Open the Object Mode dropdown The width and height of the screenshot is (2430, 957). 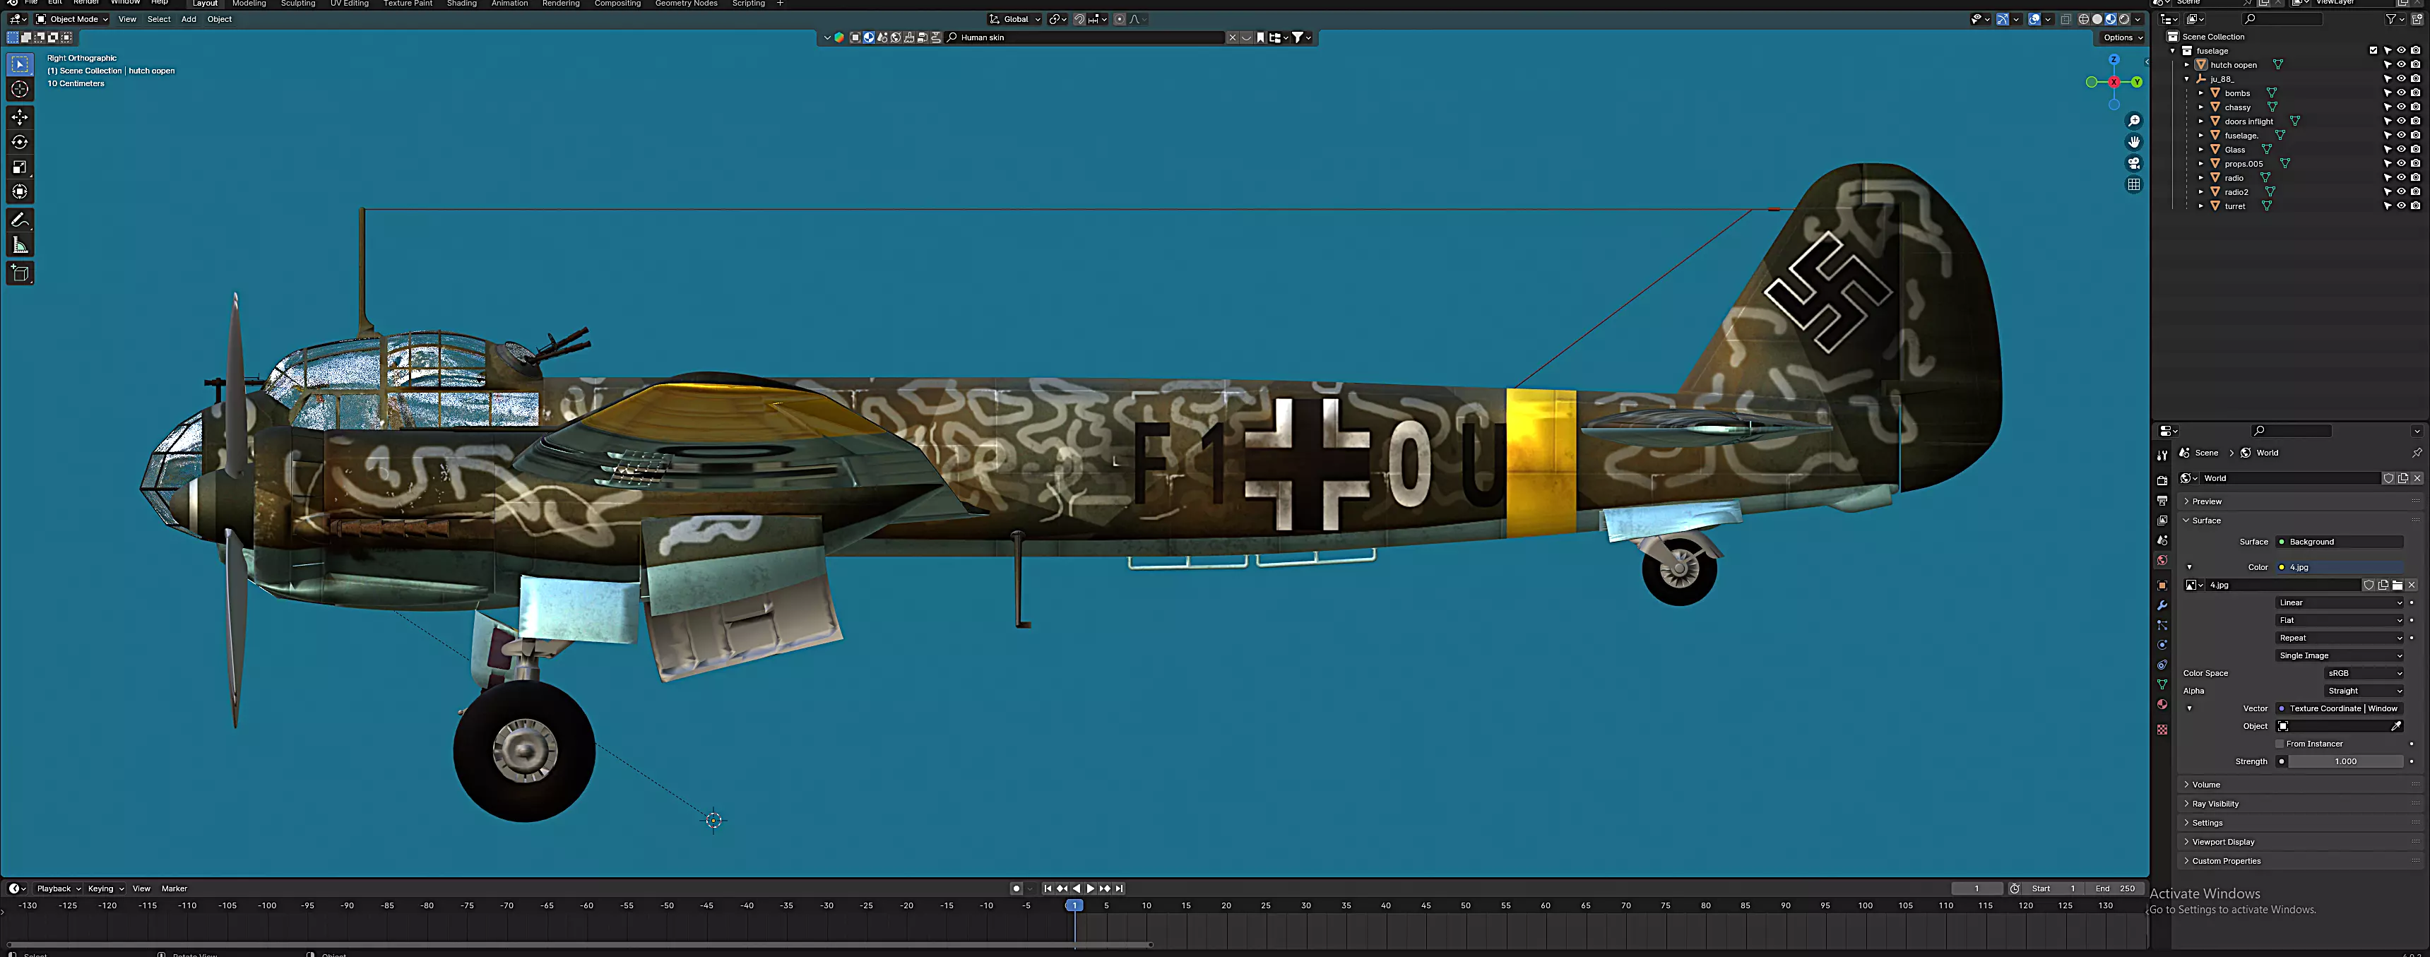pyautogui.click(x=73, y=19)
